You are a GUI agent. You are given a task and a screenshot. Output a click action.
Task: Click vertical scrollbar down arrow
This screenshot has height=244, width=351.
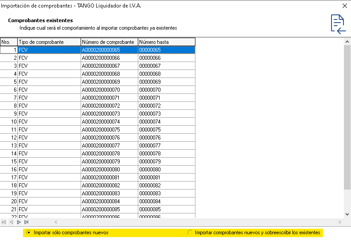[x=347, y=214]
